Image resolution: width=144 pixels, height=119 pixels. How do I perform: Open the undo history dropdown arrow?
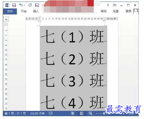pyautogui.click(x=25, y=5)
